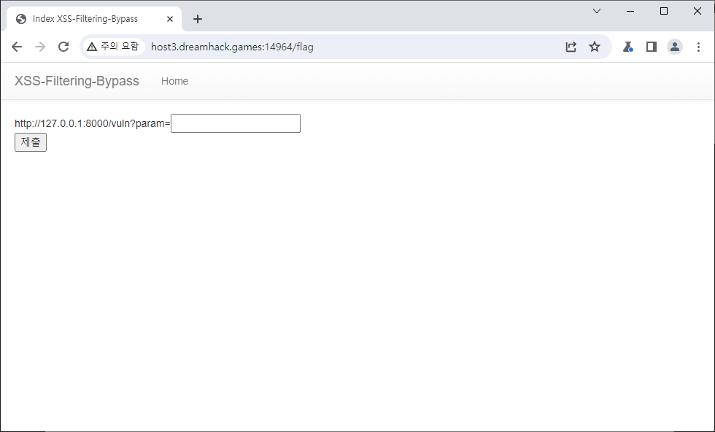Open a new browser tab
Screen dimensions: 715x432
click(197, 19)
